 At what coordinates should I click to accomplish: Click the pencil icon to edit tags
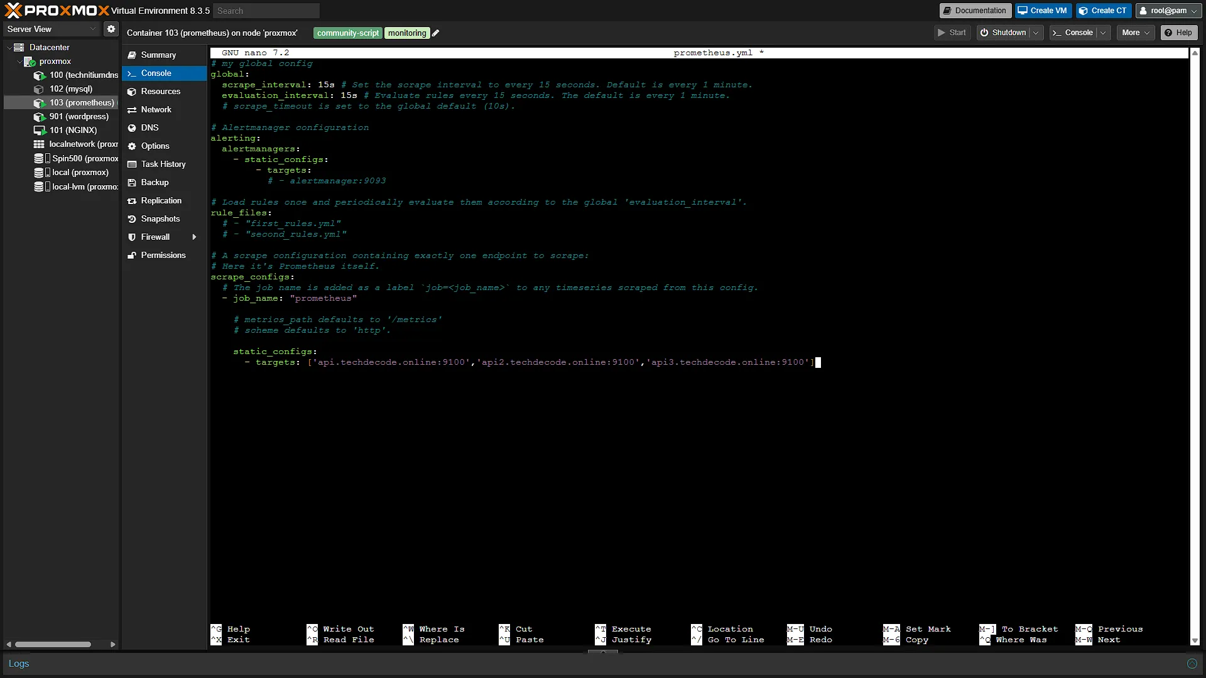click(x=436, y=33)
